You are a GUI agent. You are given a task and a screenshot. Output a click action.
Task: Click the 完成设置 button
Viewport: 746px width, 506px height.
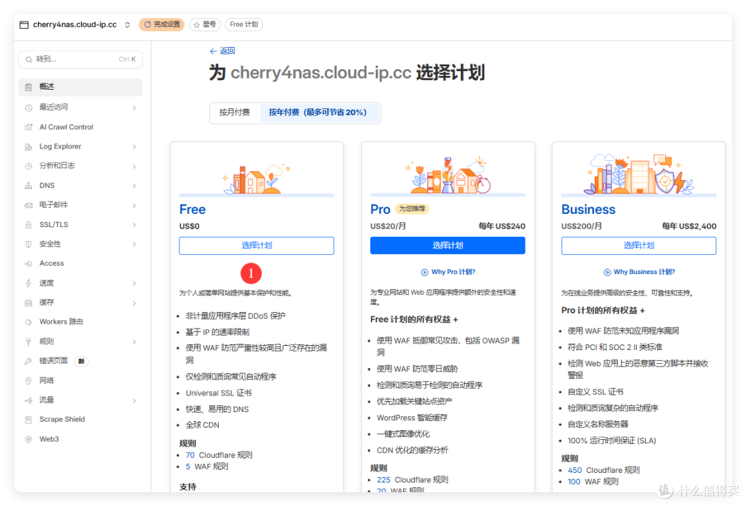pyautogui.click(x=162, y=25)
